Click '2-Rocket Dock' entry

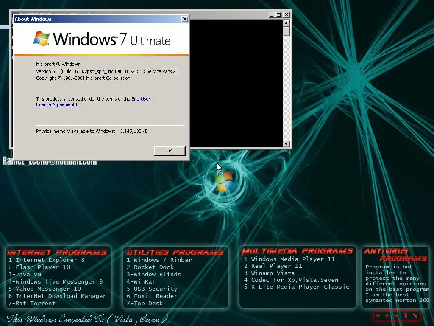(150, 267)
